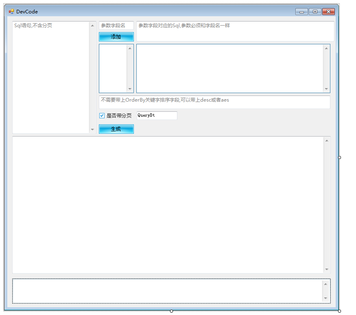The image size is (356, 315).
Task: Minimize the DevCode window
Action: [302, 11]
